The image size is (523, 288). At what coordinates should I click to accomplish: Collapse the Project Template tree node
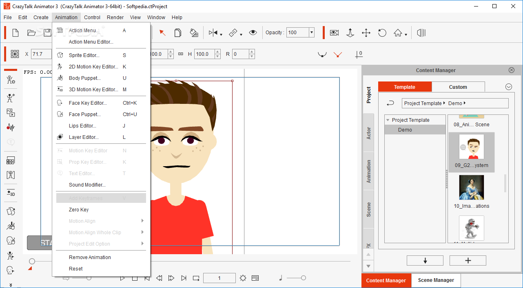388,120
